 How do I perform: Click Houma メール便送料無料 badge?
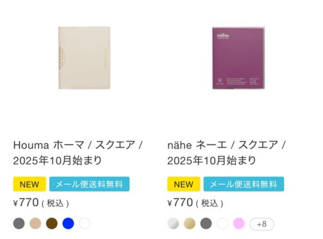(x=89, y=184)
